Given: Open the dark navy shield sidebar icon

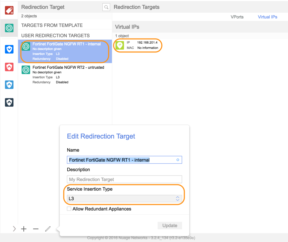Looking at the screenshot, I should pos(9,102).
